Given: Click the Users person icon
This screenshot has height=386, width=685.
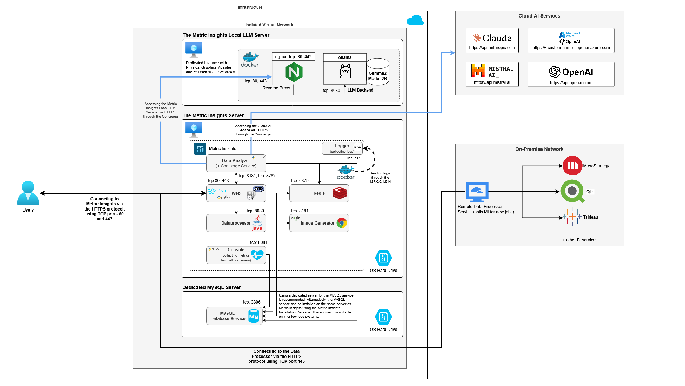Looking at the screenshot, I should click(x=28, y=193).
